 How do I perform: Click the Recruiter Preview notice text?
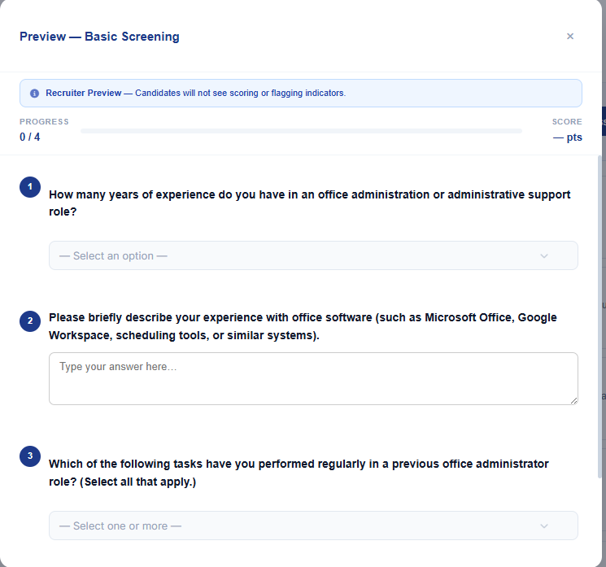tap(195, 94)
